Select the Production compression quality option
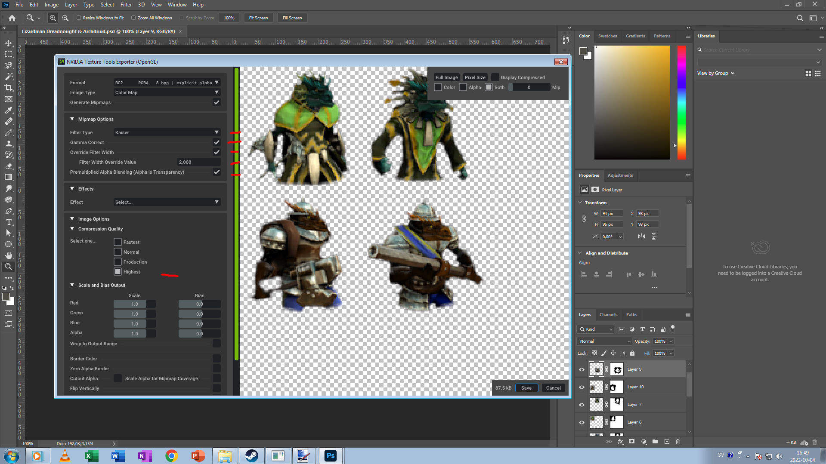Image resolution: width=826 pixels, height=464 pixels. [118, 262]
